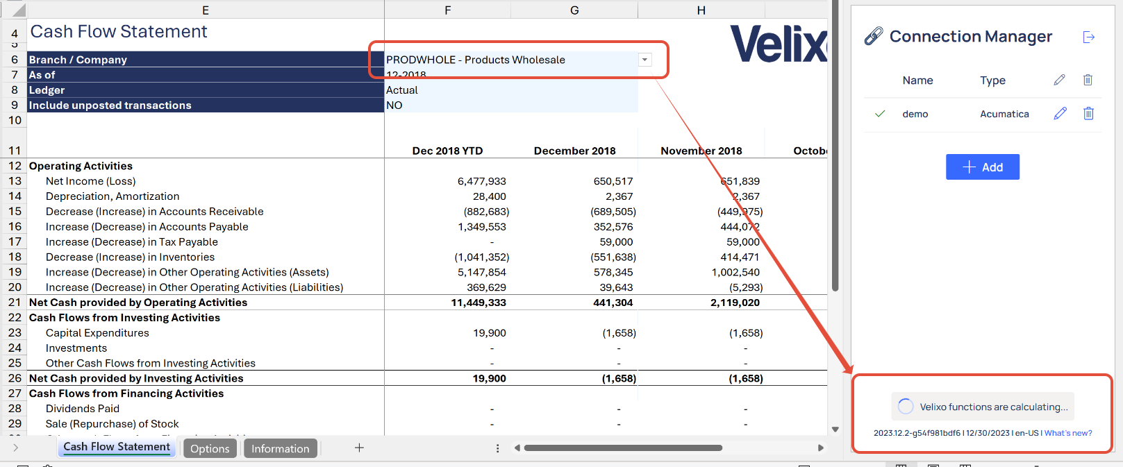Click the Velixo functions are calculating status
The width and height of the screenshot is (1123, 467).
983,407
